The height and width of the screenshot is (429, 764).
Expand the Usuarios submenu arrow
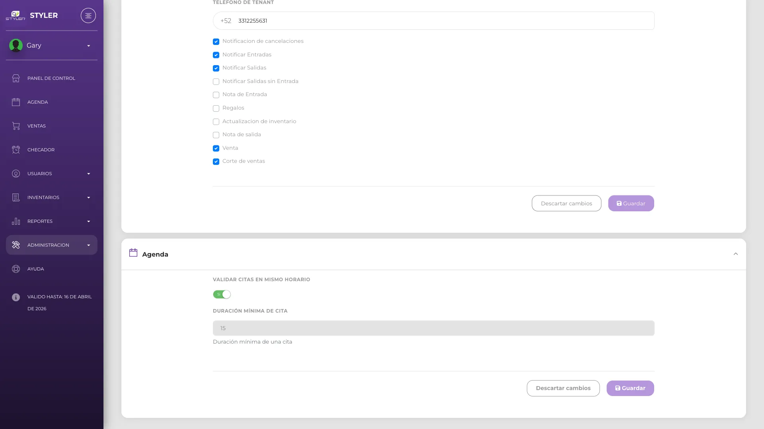pyautogui.click(x=89, y=174)
